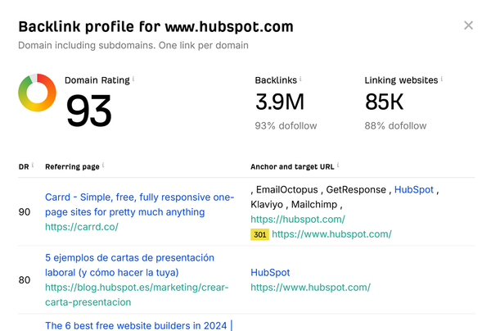The image size is (491, 331).
Task: Click the Backlink profile for www.hubspot.com heading
Action: tap(156, 27)
